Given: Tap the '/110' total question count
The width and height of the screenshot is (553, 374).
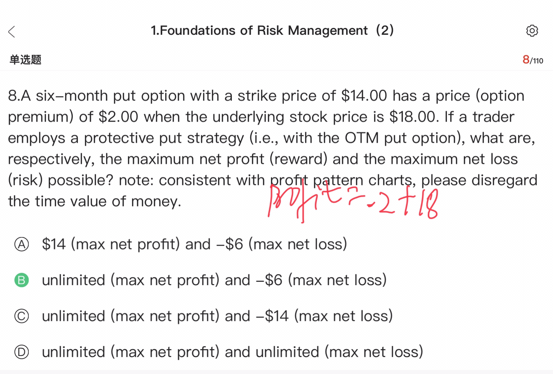Looking at the screenshot, I should [x=537, y=61].
